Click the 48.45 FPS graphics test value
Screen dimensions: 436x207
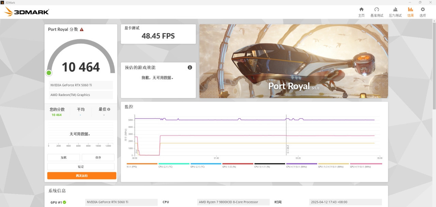158,36
